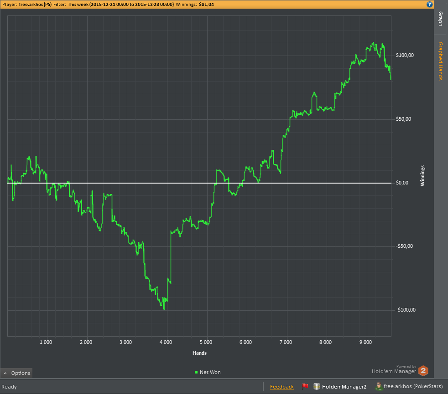Viewport: 448px width, 394px height.
Task: Click the free.arkhos player avatar icon
Action: click(x=379, y=386)
